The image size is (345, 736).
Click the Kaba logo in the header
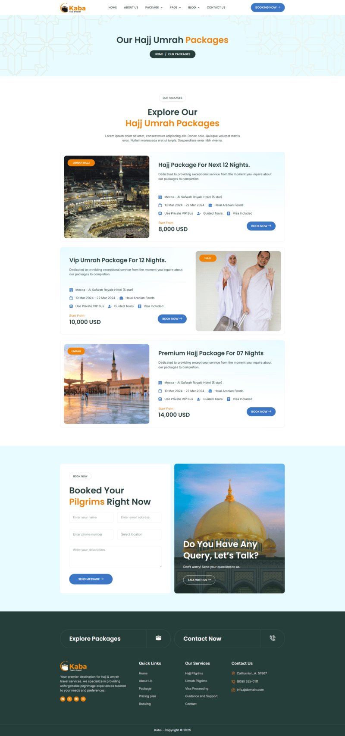(x=73, y=7)
